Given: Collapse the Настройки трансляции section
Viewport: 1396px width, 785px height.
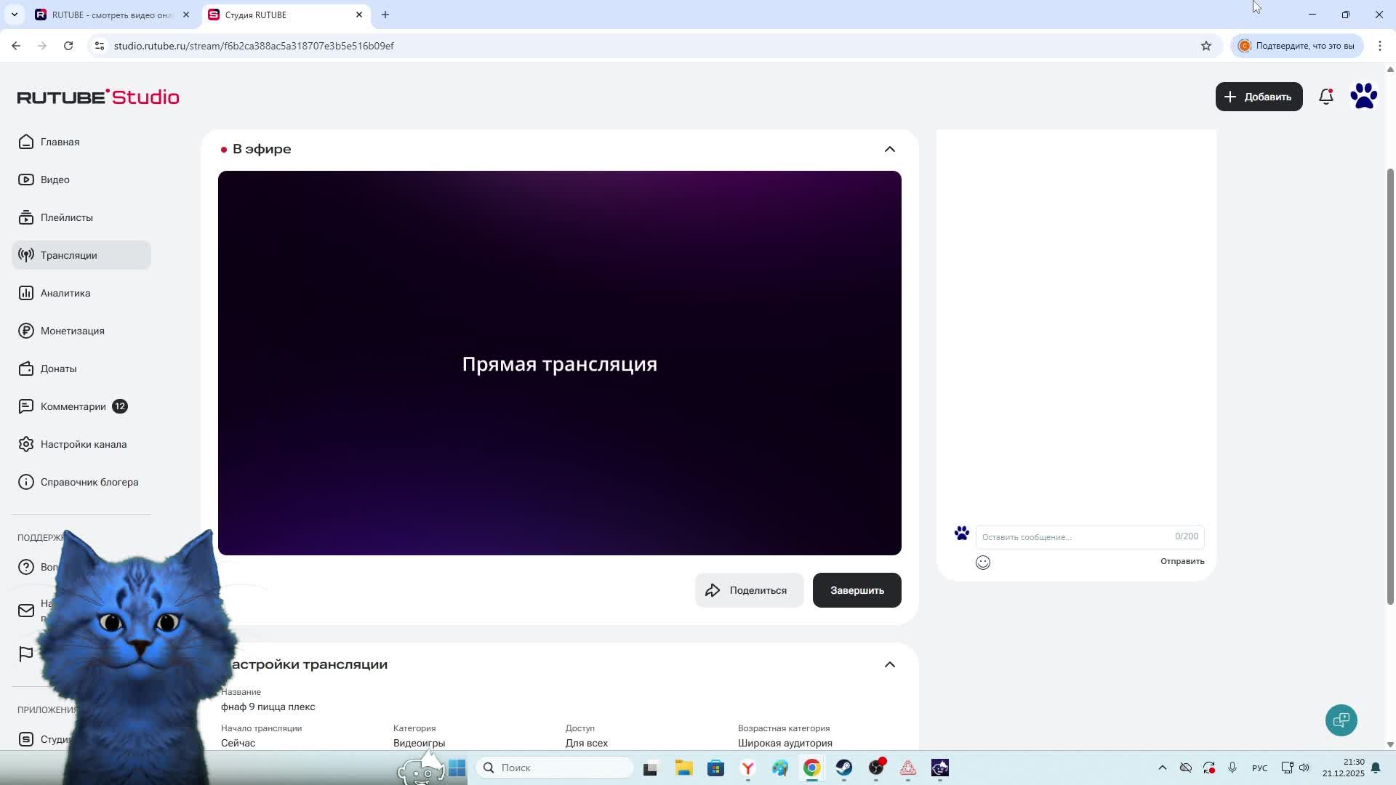Looking at the screenshot, I should pyautogui.click(x=889, y=664).
